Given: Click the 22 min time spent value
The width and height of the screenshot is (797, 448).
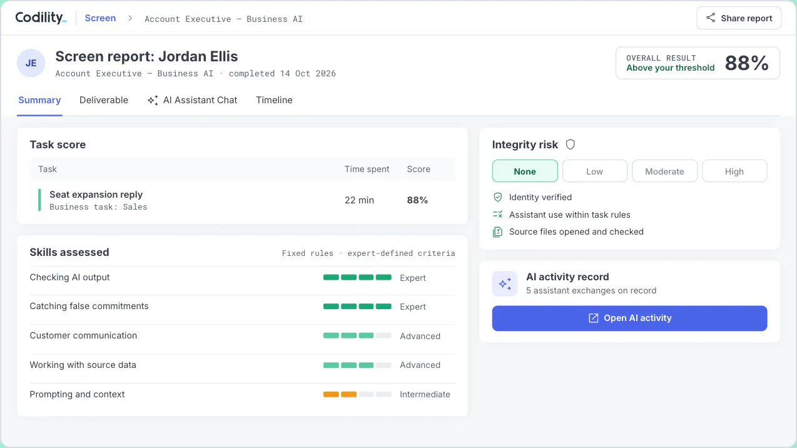Looking at the screenshot, I should [x=359, y=200].
